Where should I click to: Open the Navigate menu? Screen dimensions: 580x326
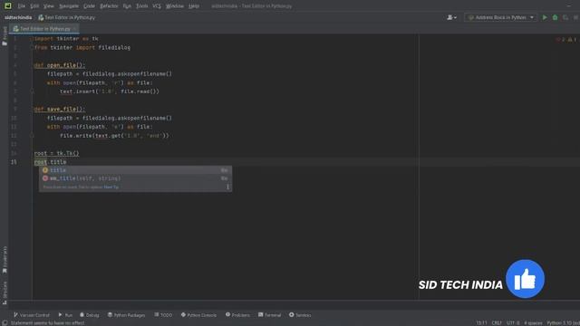(69, 6)
